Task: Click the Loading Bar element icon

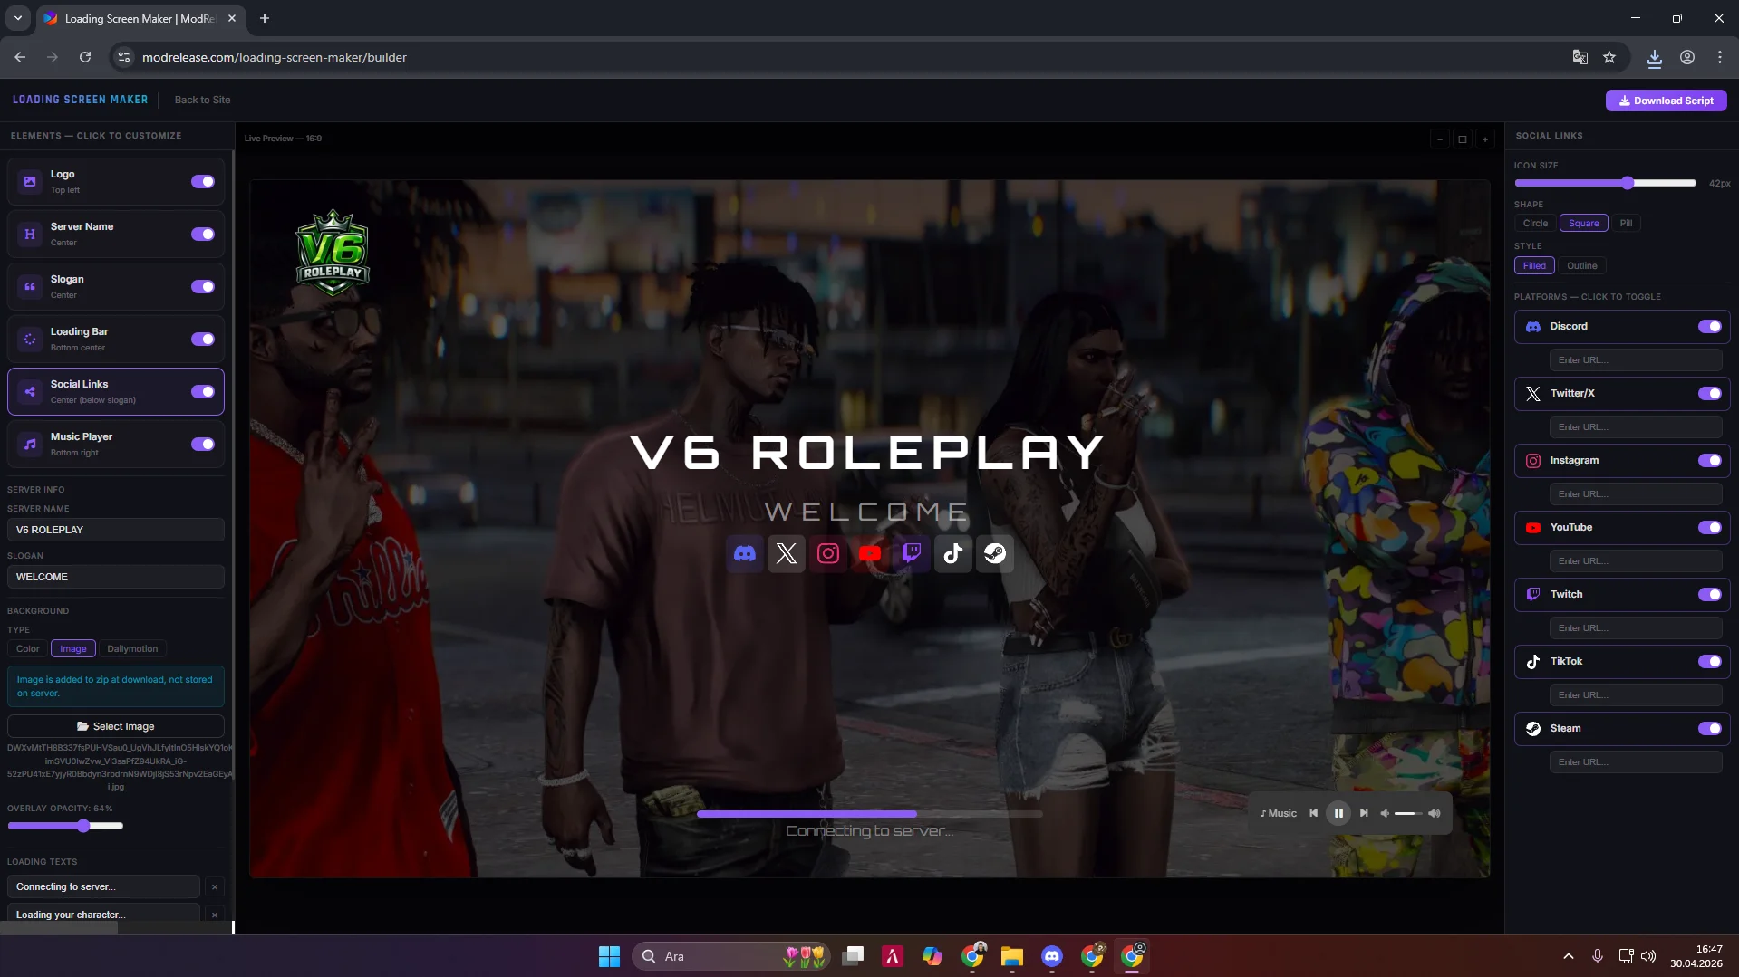Action: tap(31, 339)
